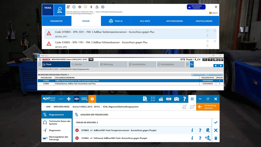Open the ECU-INFO tab

(145, 21)
